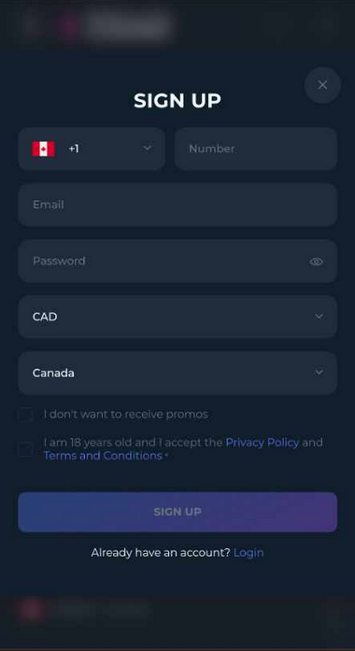
Task: Submit with the SIGN UP button
Action: [177, 512]
